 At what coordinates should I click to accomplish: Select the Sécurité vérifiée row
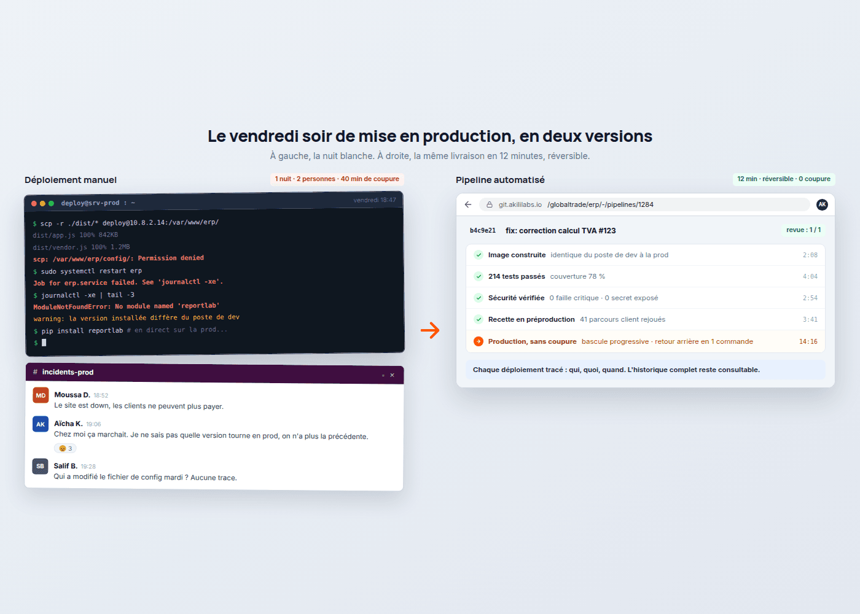tap(646, 298)
